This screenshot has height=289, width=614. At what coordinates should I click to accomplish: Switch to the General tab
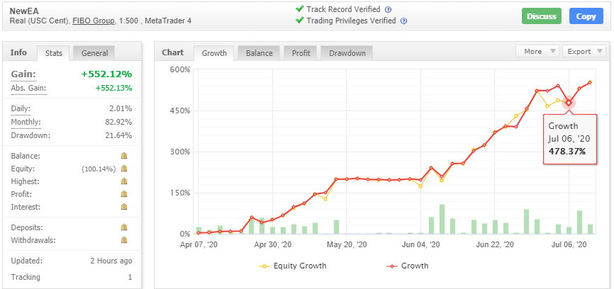tap(95, 53)
